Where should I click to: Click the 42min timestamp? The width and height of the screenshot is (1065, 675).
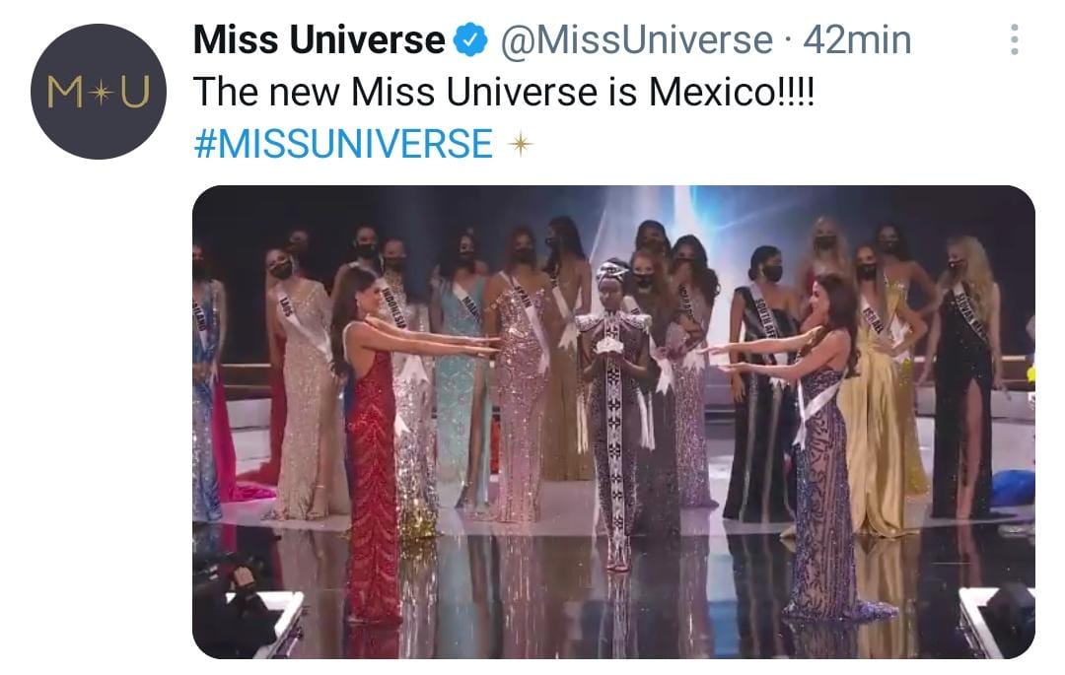[857, 39]
